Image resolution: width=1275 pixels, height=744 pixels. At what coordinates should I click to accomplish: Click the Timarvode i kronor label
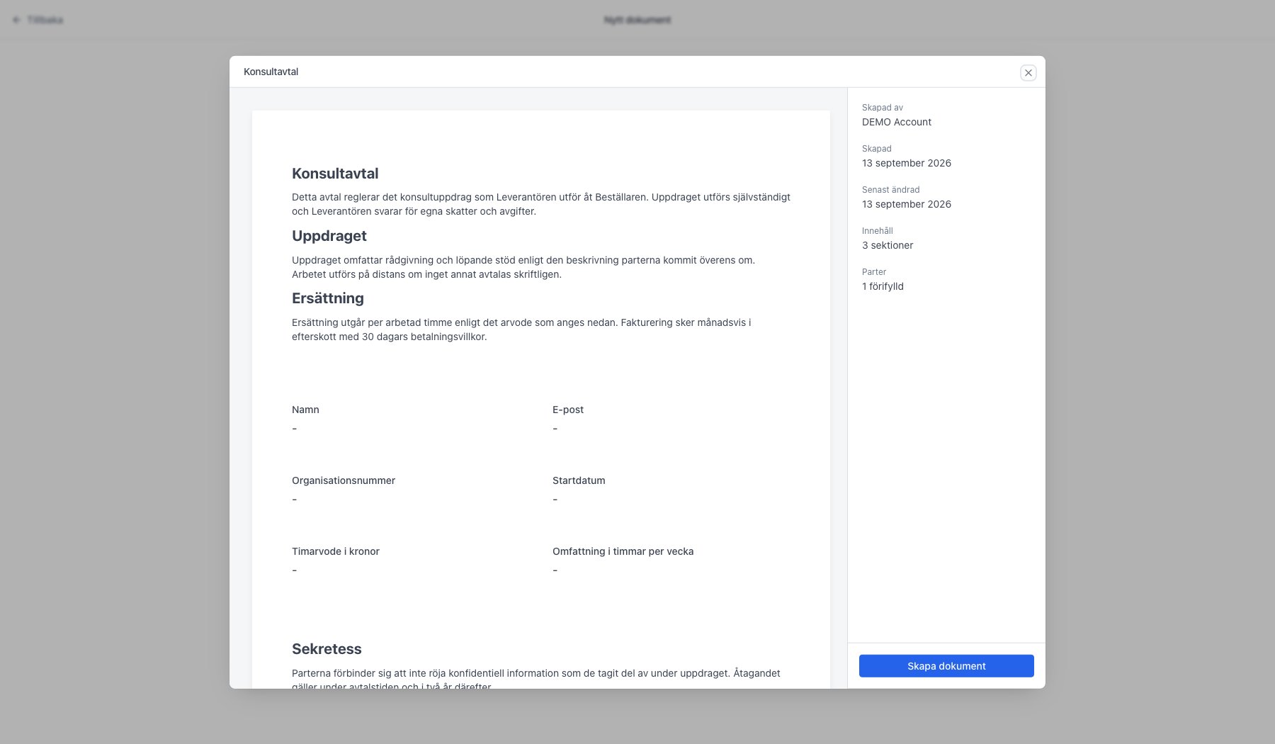click(336, 551)
